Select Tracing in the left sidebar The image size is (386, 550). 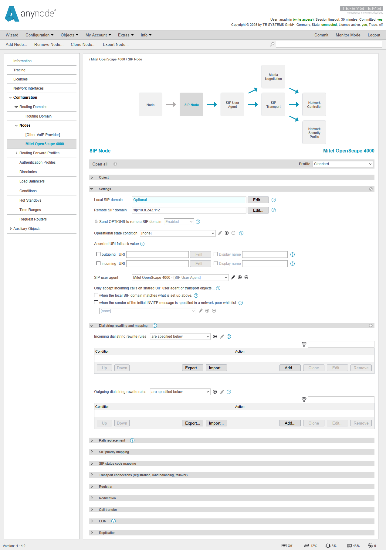pyautogui.click(x=19, y=70)
